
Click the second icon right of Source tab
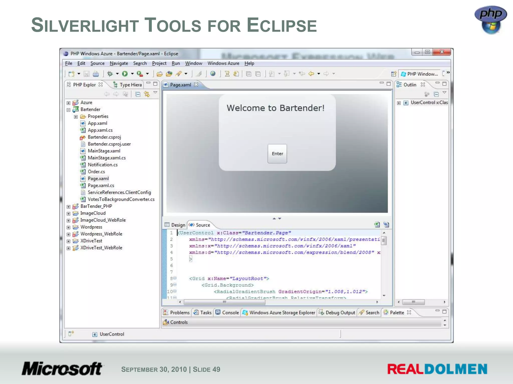click(x=386, y=224)
